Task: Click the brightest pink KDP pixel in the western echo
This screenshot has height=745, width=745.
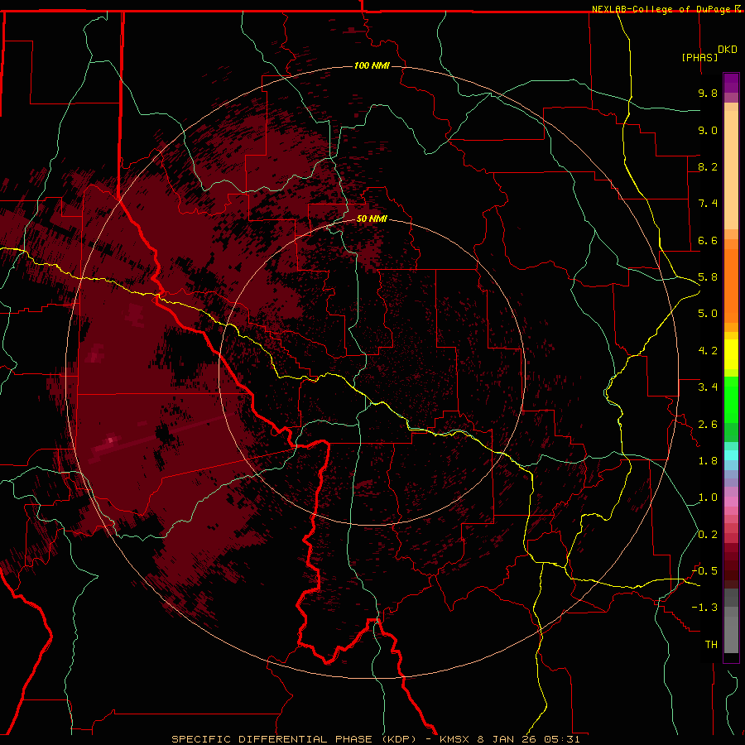Action: [111, 440]
